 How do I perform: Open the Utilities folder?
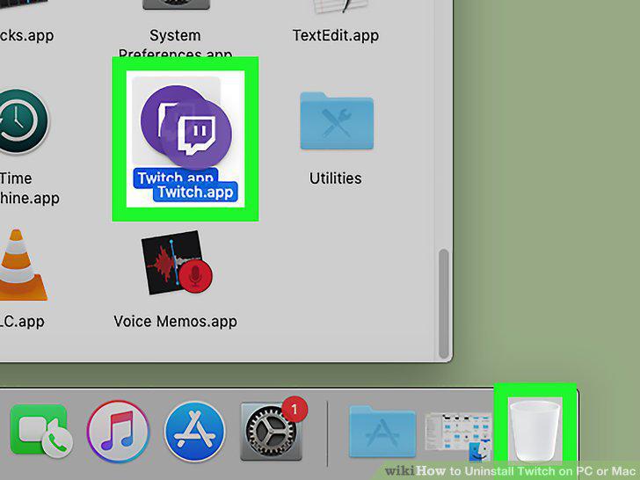(337, 120)
